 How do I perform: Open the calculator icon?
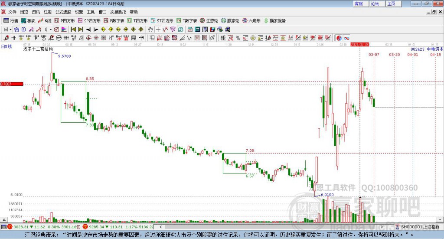197,29
